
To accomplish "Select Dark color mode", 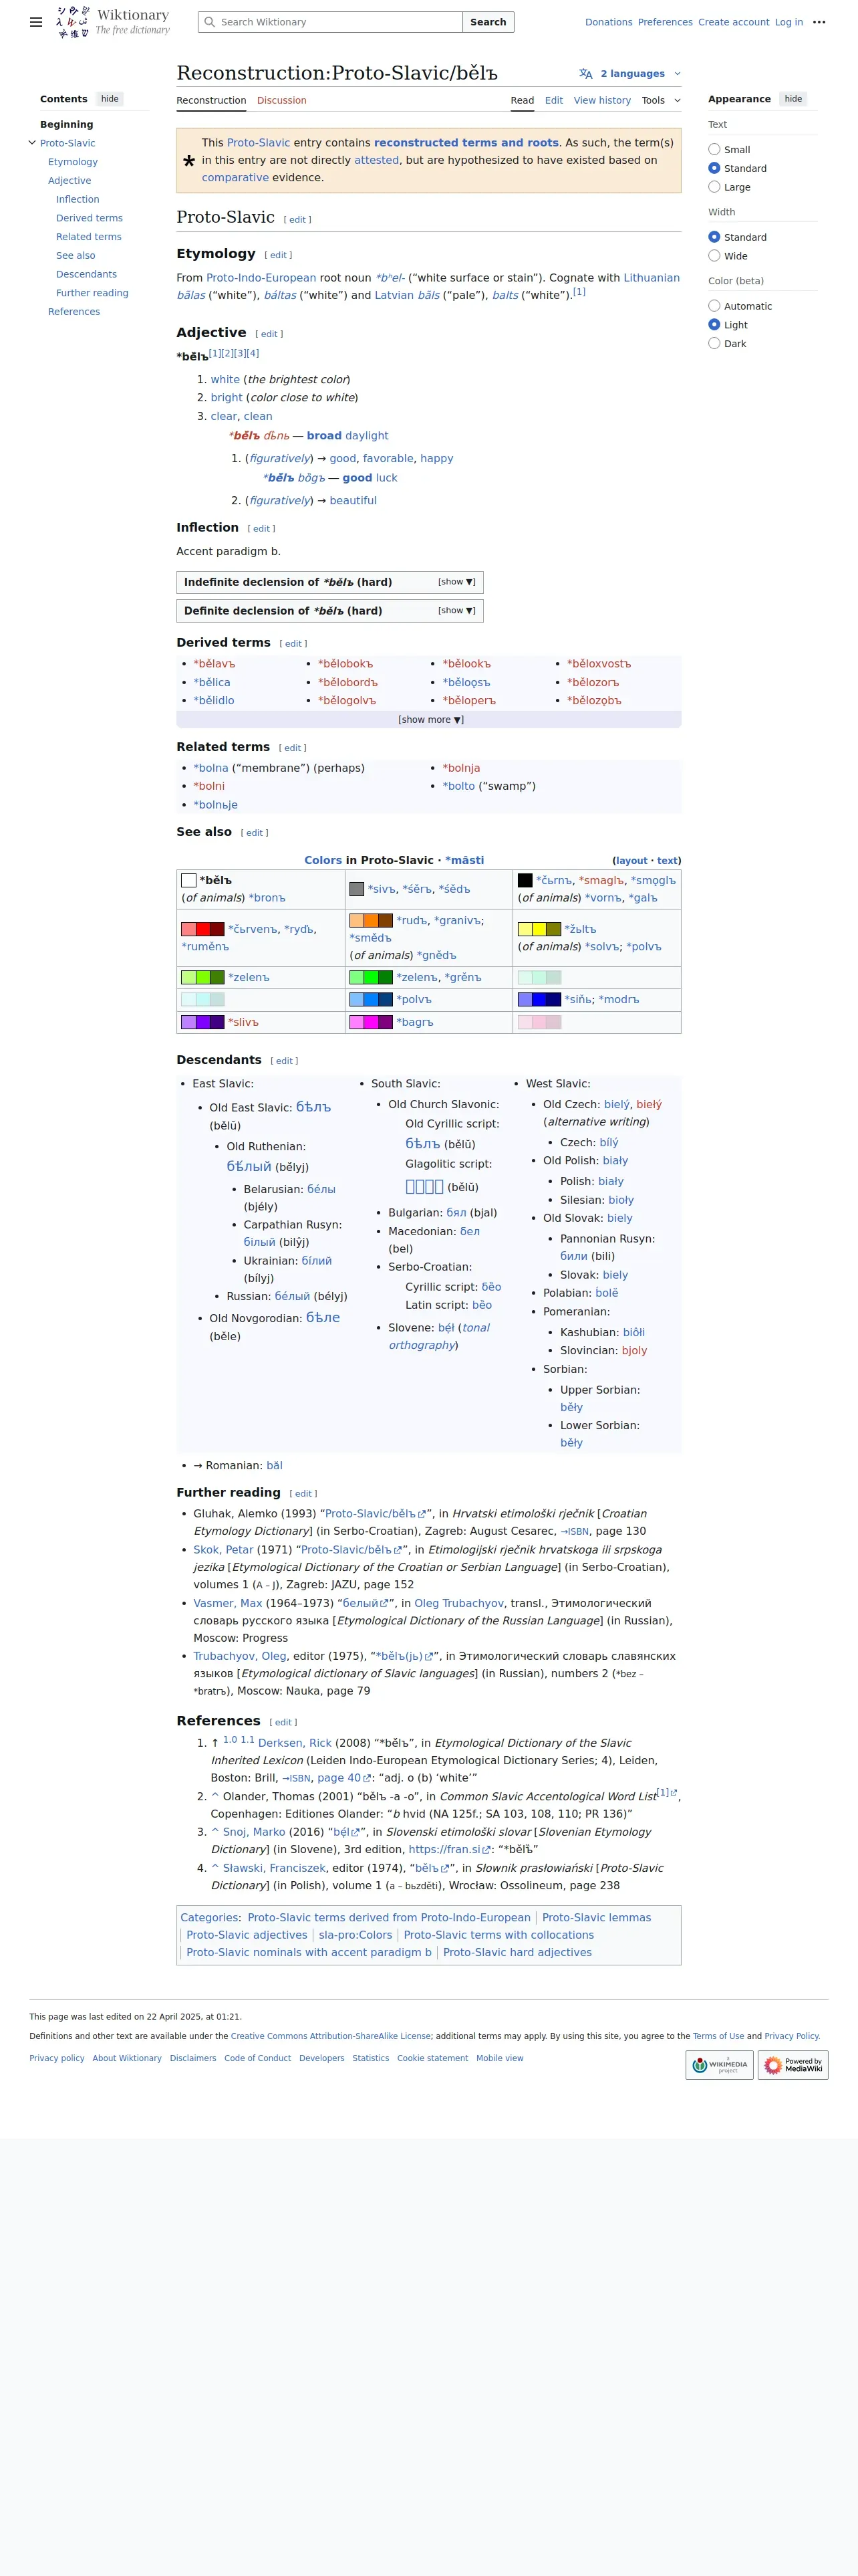I will point(714,343).
